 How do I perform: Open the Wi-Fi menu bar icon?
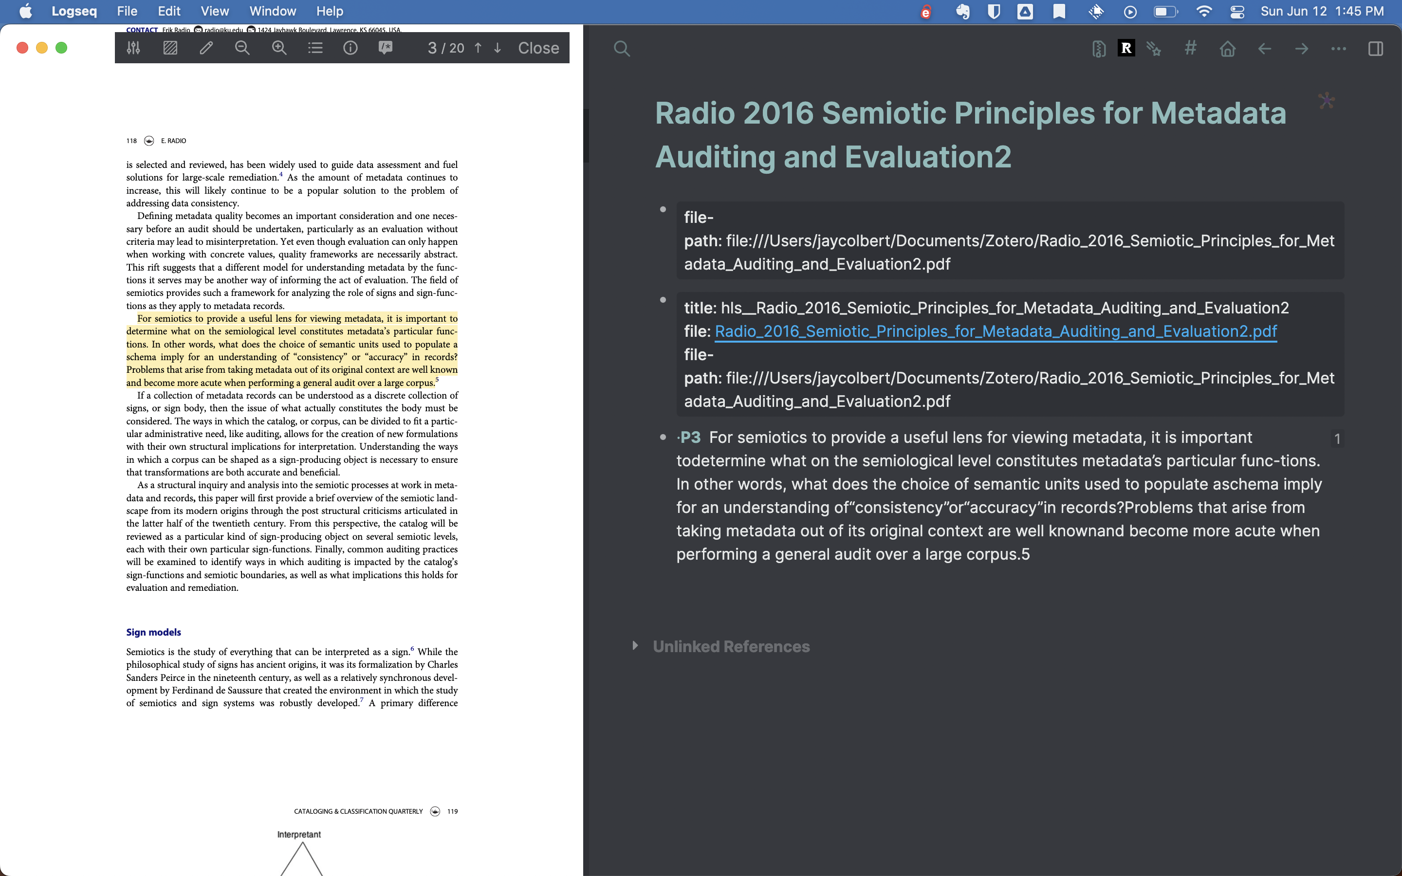pyautogui.click(x=1204, y=11)
